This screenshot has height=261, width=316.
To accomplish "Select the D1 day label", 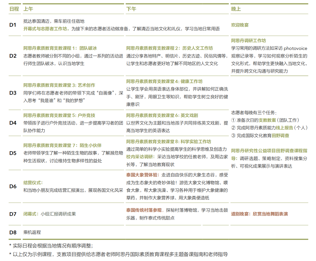I will tap(13, 25).
